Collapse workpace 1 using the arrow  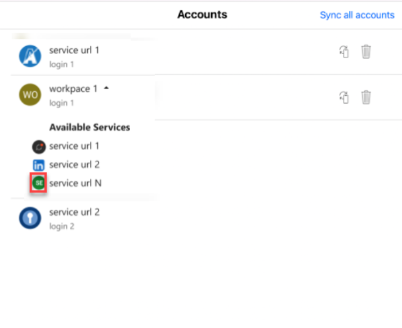(x=107, y=88)
